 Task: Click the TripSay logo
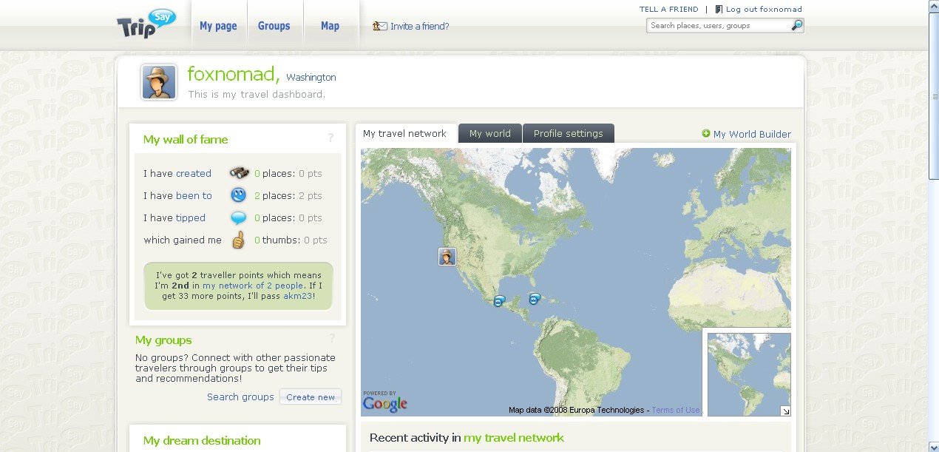click(x=146, y=24)
